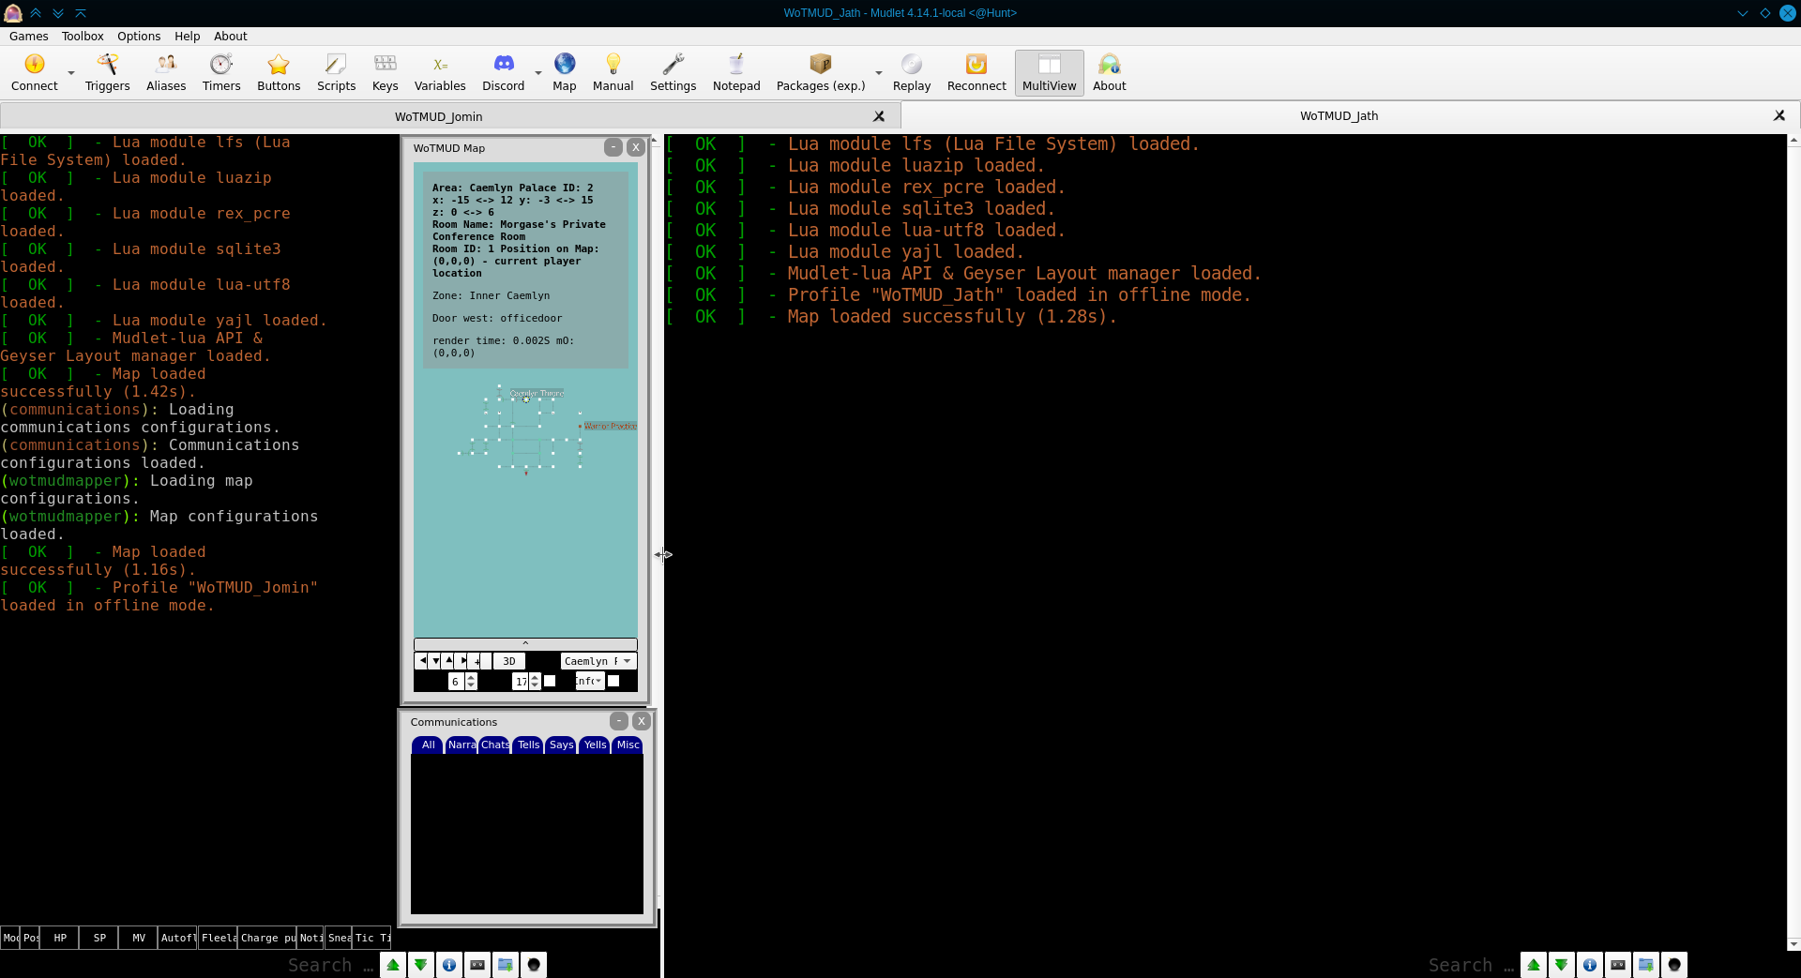1801x978 pixels.
Task: Open the Scripts editor
Action: point(336,72)
